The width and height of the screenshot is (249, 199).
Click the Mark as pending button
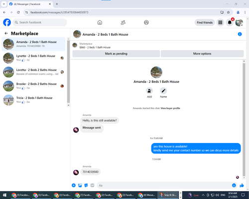tap(116, 54)
